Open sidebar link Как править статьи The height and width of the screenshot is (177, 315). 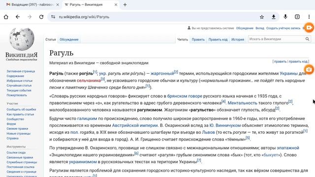click(20, 114)
